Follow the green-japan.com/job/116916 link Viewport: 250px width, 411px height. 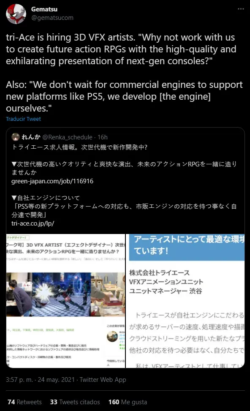(x=52, y=181)
